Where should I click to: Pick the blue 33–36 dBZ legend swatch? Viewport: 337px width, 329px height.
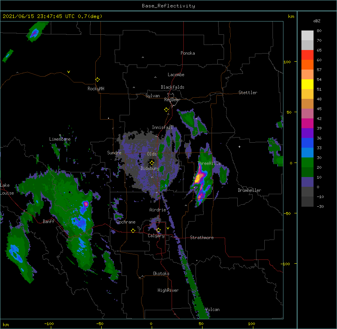[307, 143]
